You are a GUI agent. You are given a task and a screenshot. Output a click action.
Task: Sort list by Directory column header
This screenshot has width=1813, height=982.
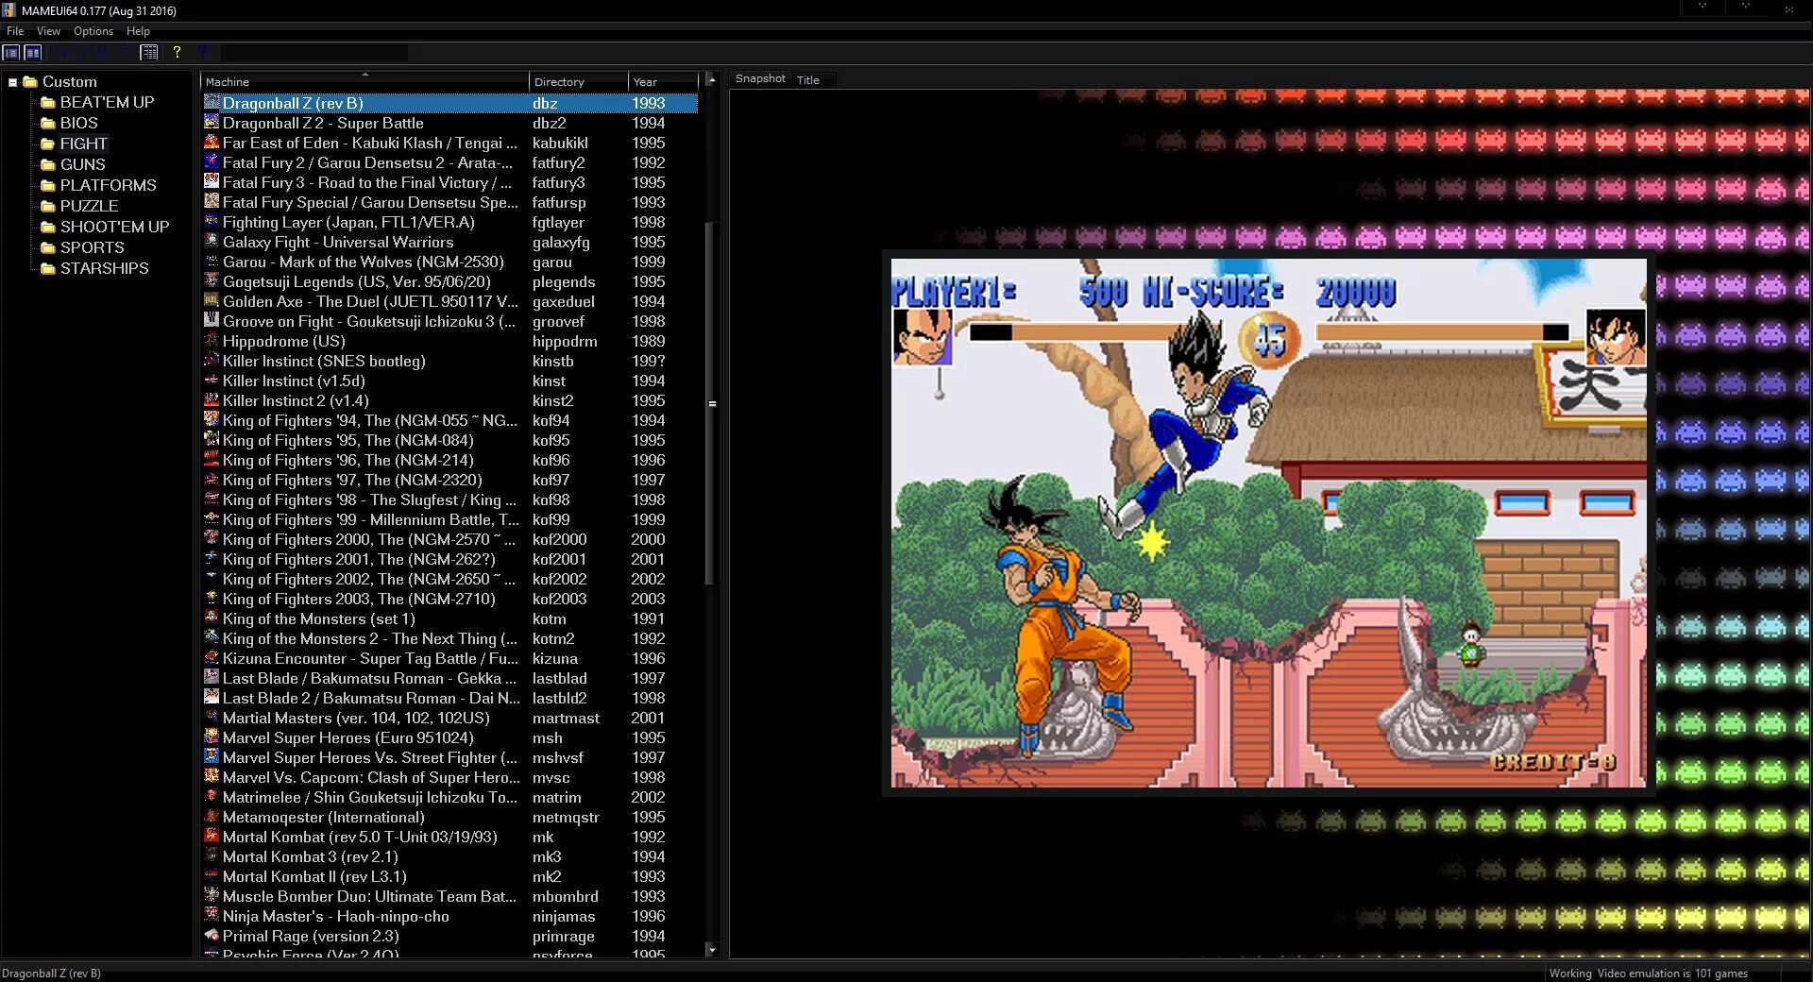pos(578,82)
